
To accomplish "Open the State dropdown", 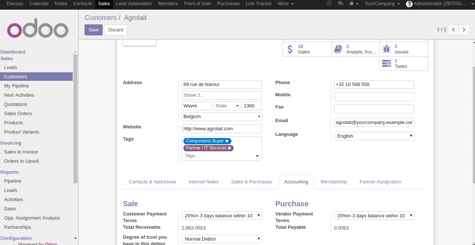I will pos(227,106).
